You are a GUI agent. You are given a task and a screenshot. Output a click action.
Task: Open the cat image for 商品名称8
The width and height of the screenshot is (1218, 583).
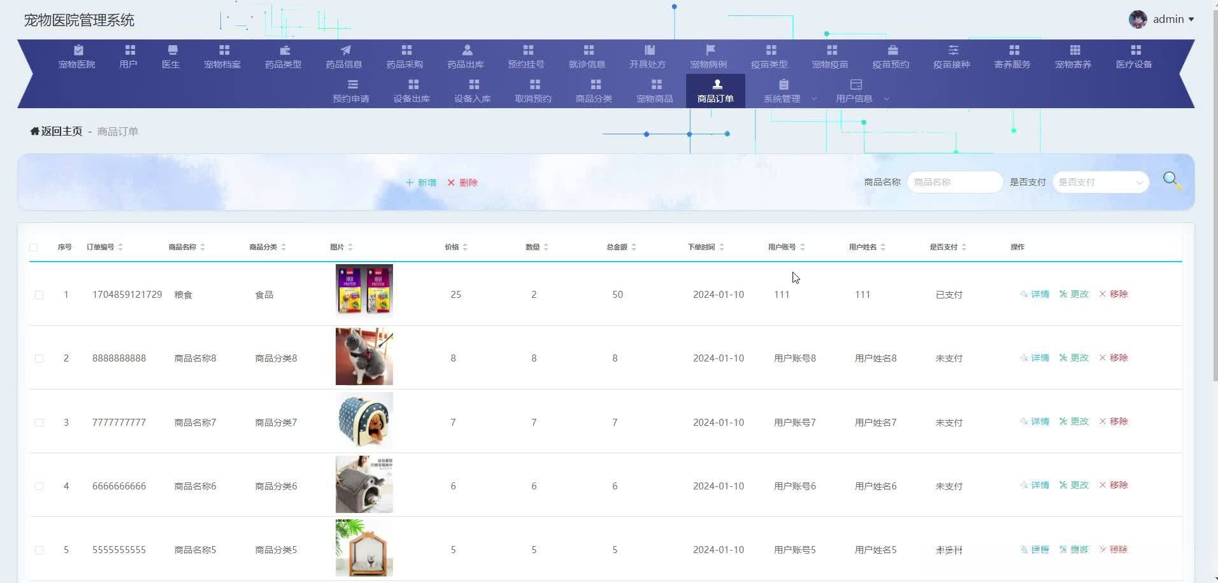point(364,356)
